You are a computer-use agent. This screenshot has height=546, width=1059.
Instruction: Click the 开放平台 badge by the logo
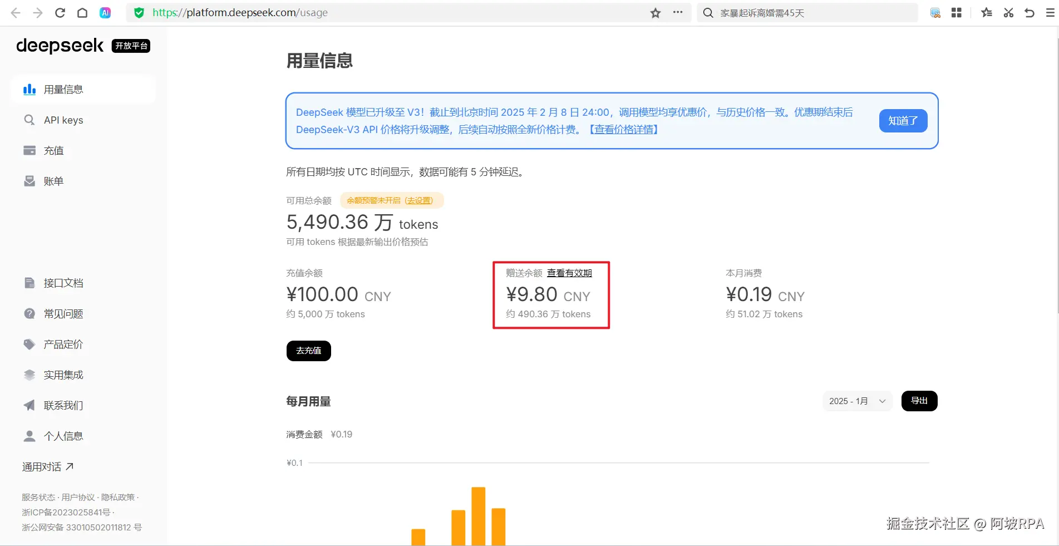[131, 46]
